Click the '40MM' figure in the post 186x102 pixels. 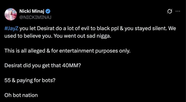pos(70,66)
